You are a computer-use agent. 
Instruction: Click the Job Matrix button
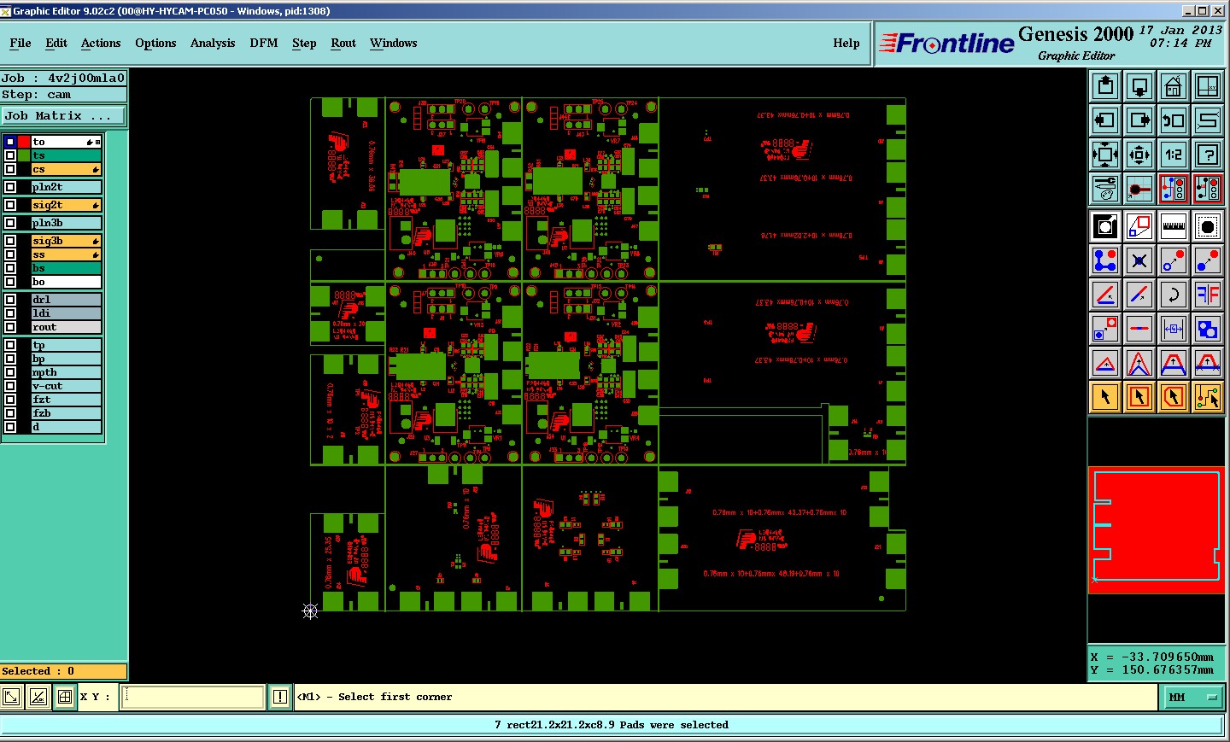[x=63, y=116]
